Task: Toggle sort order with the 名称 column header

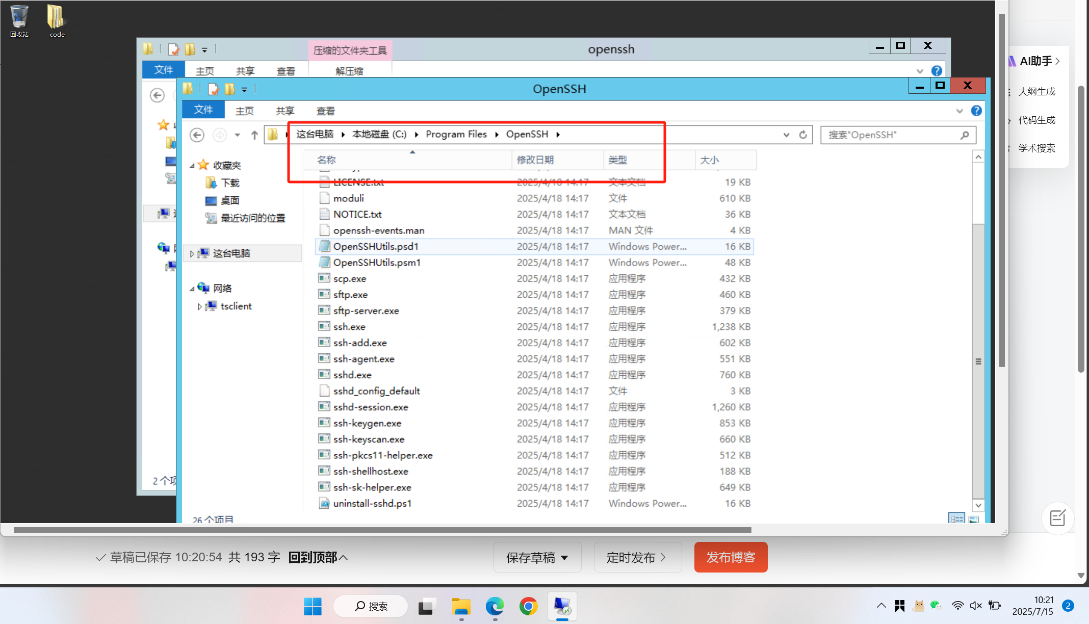Action: pyautogui.click(x=326, y=160)
